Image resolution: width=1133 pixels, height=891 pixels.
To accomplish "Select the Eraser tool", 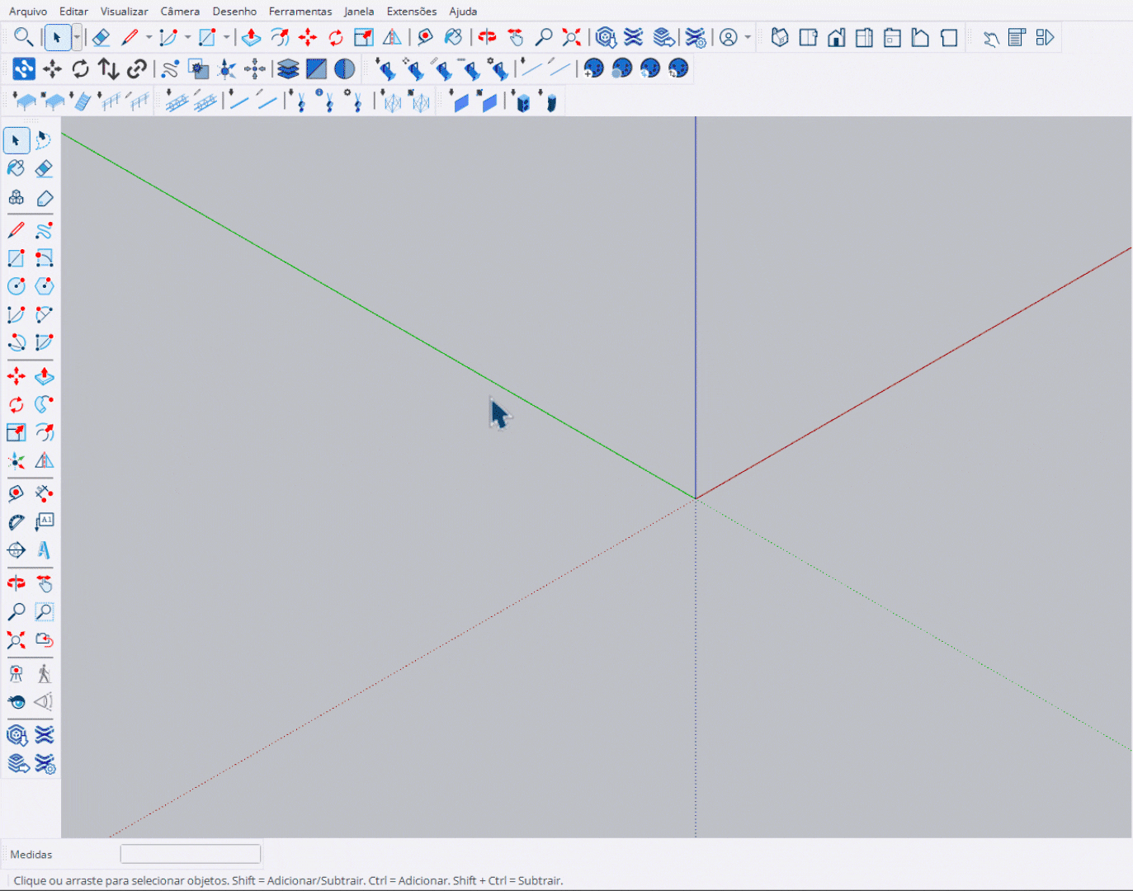I will (44, 167).
